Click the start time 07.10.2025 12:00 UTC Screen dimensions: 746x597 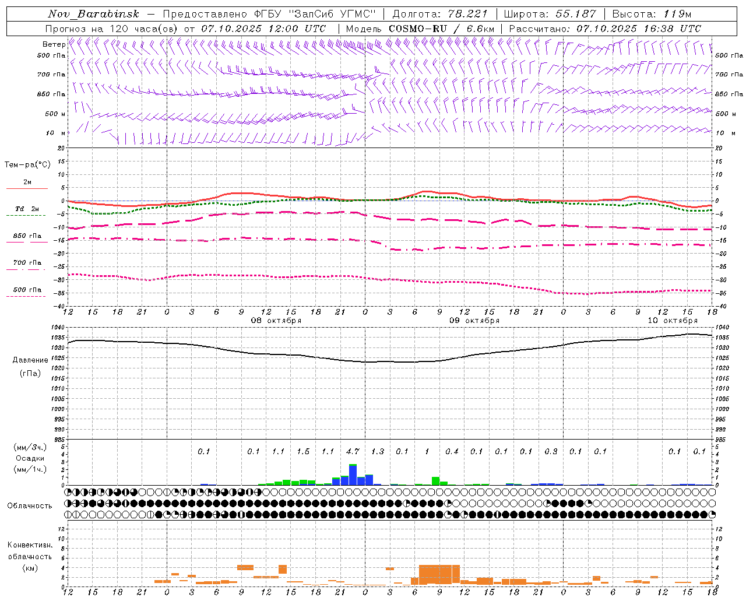[x=263, y=29]
